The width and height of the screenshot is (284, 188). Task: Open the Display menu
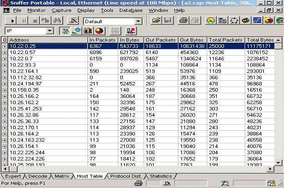pos(86,10)
